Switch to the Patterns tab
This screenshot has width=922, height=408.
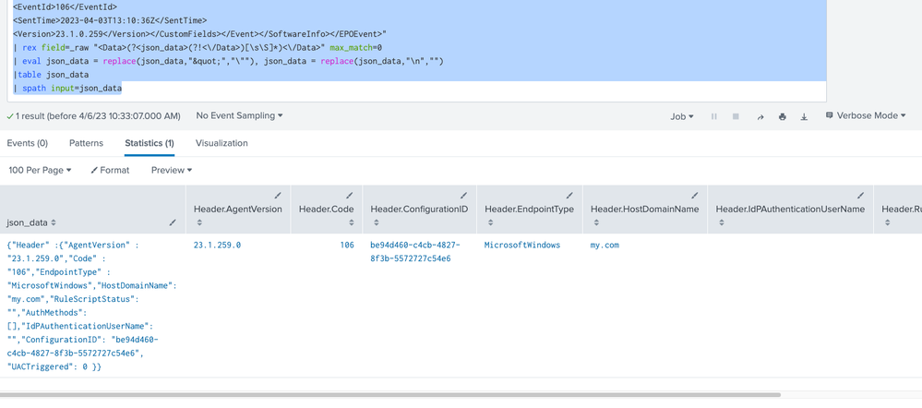coord(86,143)
